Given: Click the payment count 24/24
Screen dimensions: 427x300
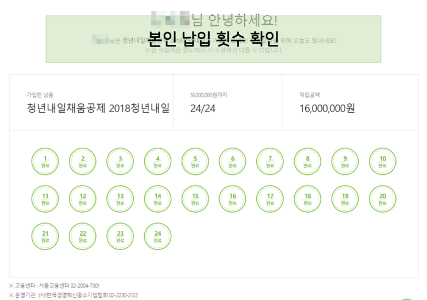Looking at the screenshot, I should coord(203,109).
